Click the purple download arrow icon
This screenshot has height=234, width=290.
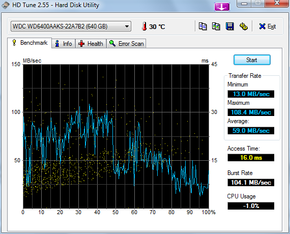(x=222, y=7)
